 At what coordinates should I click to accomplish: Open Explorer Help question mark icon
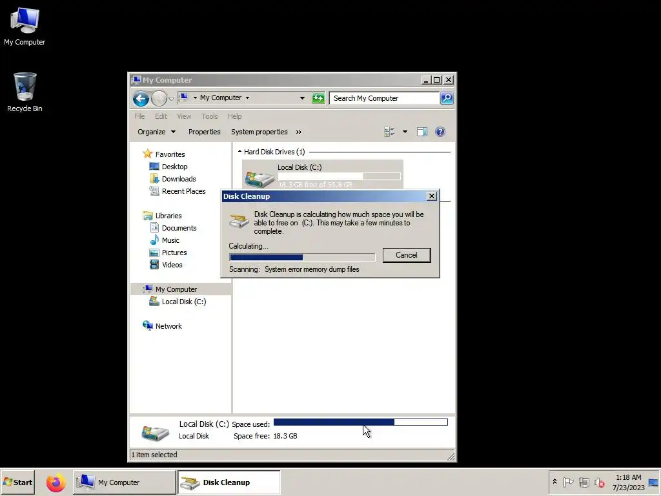tap(440, 132)
